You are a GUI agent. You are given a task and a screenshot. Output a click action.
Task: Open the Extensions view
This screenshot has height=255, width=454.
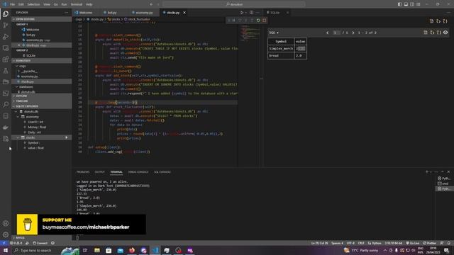(6, 59)
